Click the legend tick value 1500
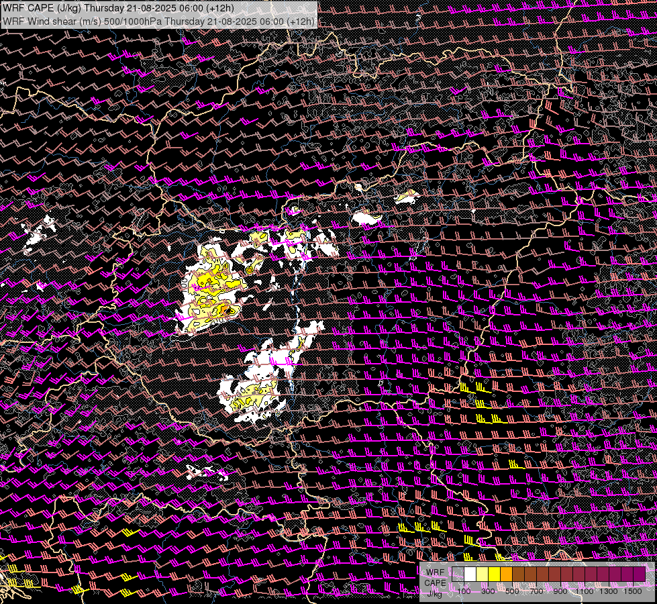This screenshot has width=657, height=604. tap(633, 591)
